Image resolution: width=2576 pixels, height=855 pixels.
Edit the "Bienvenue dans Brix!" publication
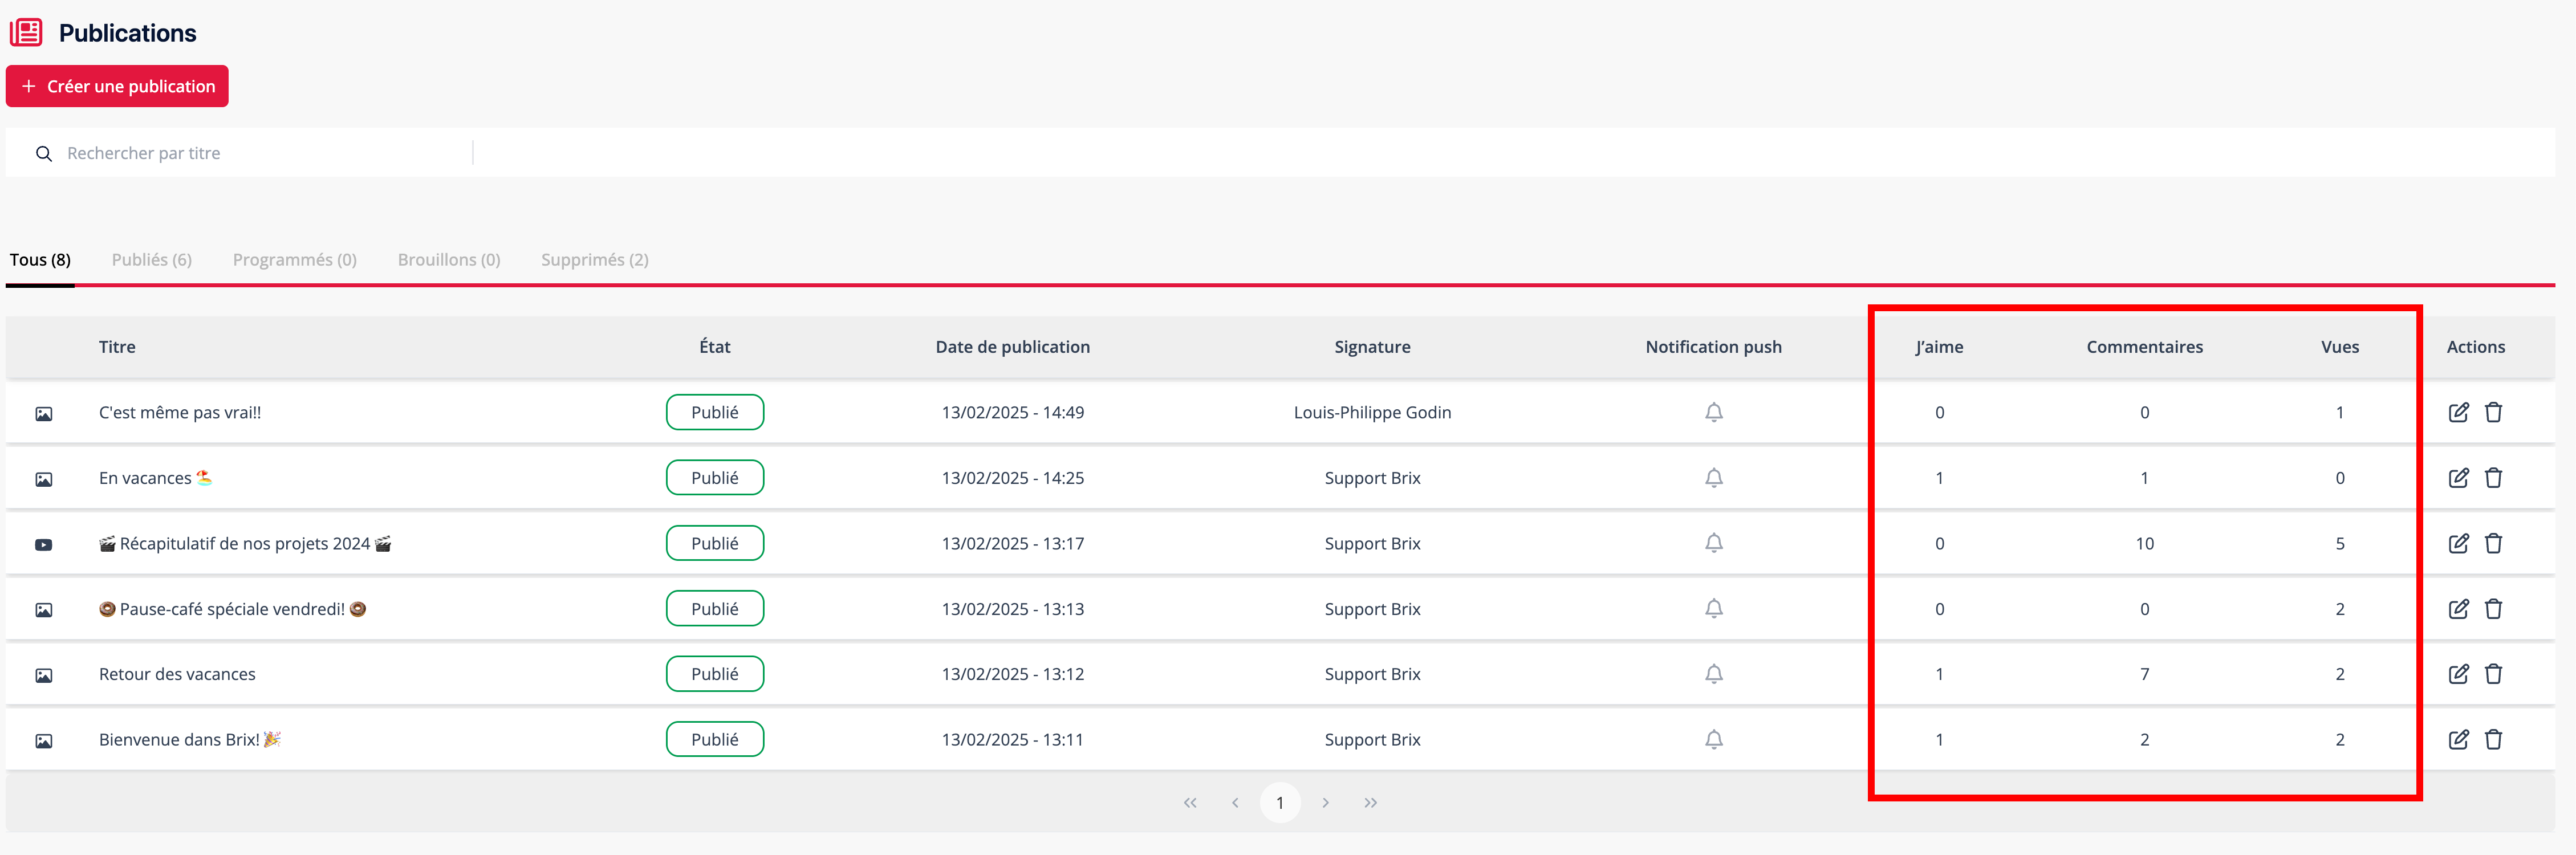pyautogui.click(x=2458, y=740)
